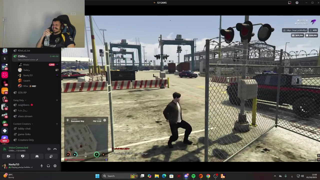
Task: Open server icon with 25 badge
Action: coord(5,67)
